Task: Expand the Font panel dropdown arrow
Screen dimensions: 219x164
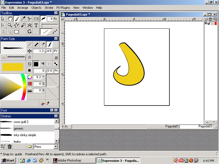Action: (x=52, y=110)
